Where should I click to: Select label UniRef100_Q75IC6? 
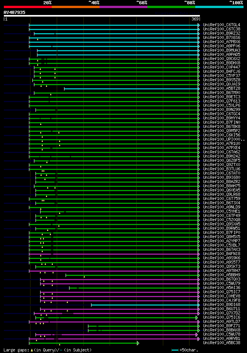tap(222, 318)
